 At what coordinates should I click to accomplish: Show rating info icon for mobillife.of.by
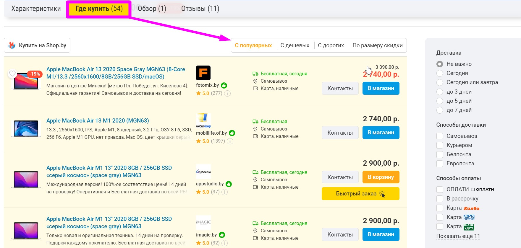[x=230, y=141]
